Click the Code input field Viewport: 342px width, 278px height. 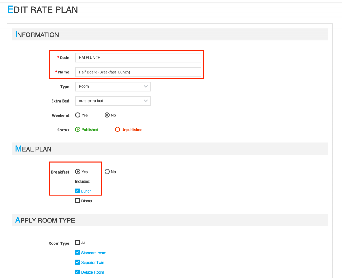point(138,58)
